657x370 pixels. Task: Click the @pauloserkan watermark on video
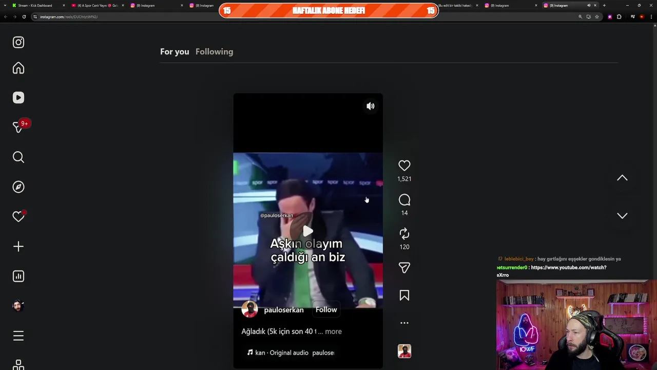point(277,215)
